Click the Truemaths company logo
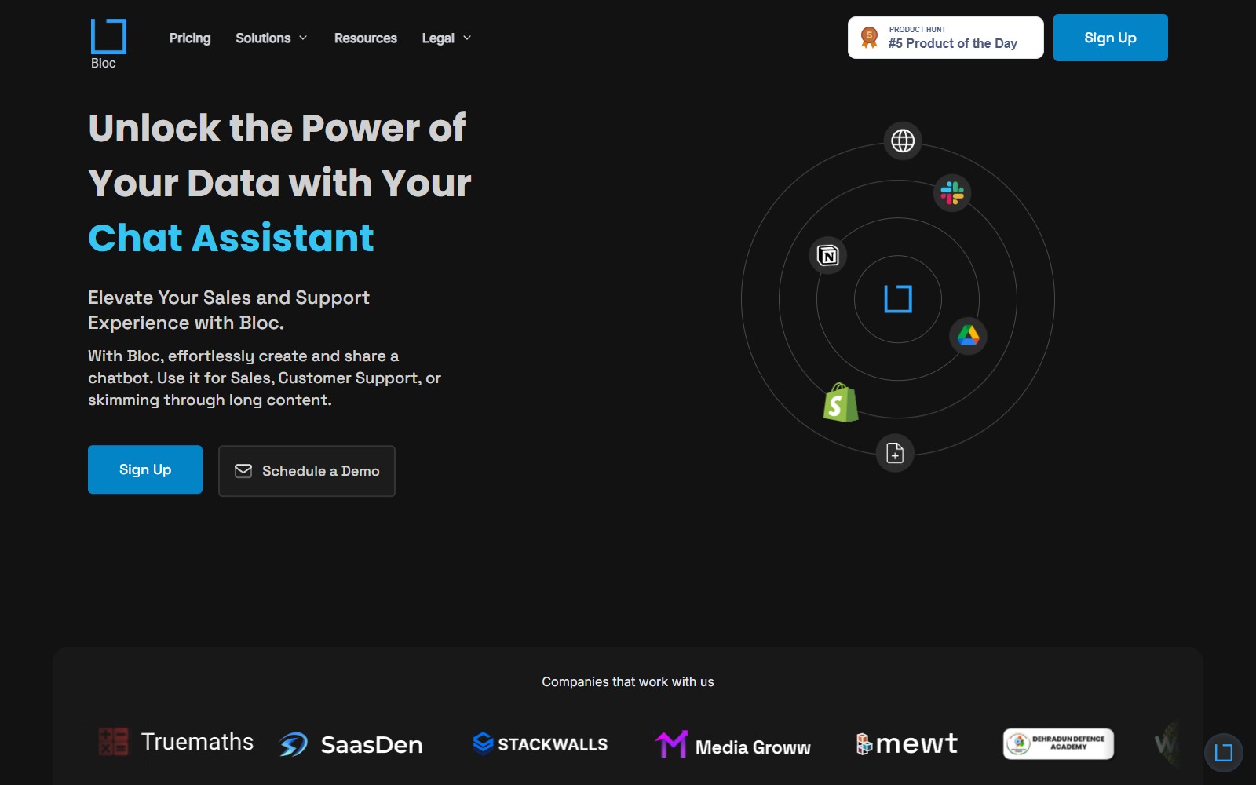 coord(176,742)
